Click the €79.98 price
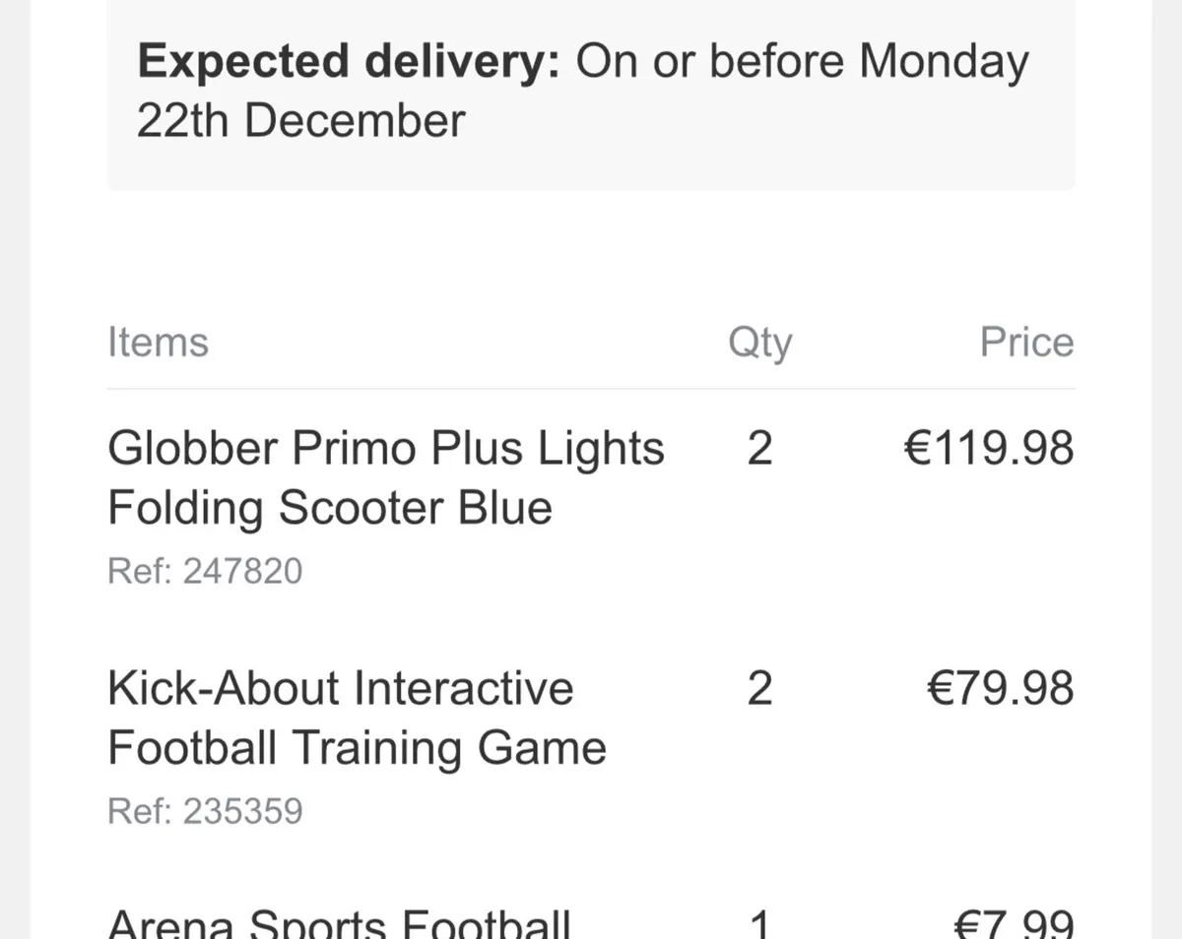This screenshot has width=1182, height=939. 1000,689
